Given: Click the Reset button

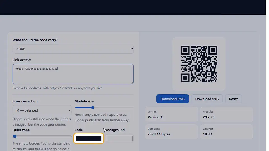Looking at the screenshot, I should tap(233, 99).
